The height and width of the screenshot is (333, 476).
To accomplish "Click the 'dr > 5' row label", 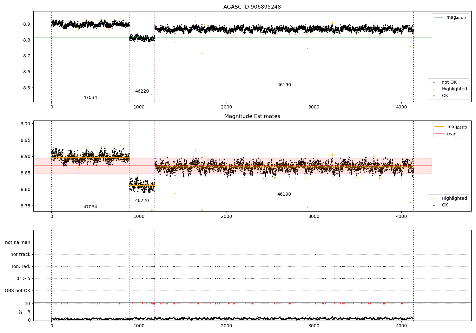I will (x=23, y=279).
